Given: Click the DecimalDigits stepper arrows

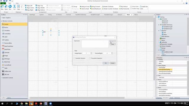Looking at the screenshot, I should (x=112, y=53).
